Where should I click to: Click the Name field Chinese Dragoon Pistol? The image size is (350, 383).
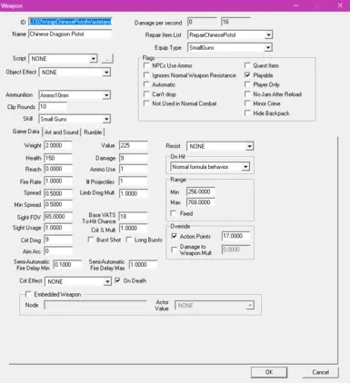(x=70, y=34)
